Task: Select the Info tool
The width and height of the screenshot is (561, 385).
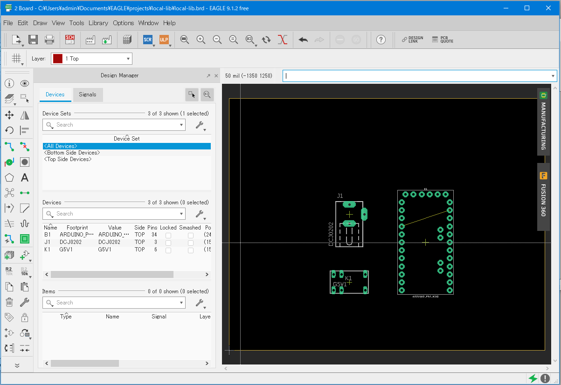Action: [x=9, y=84]
